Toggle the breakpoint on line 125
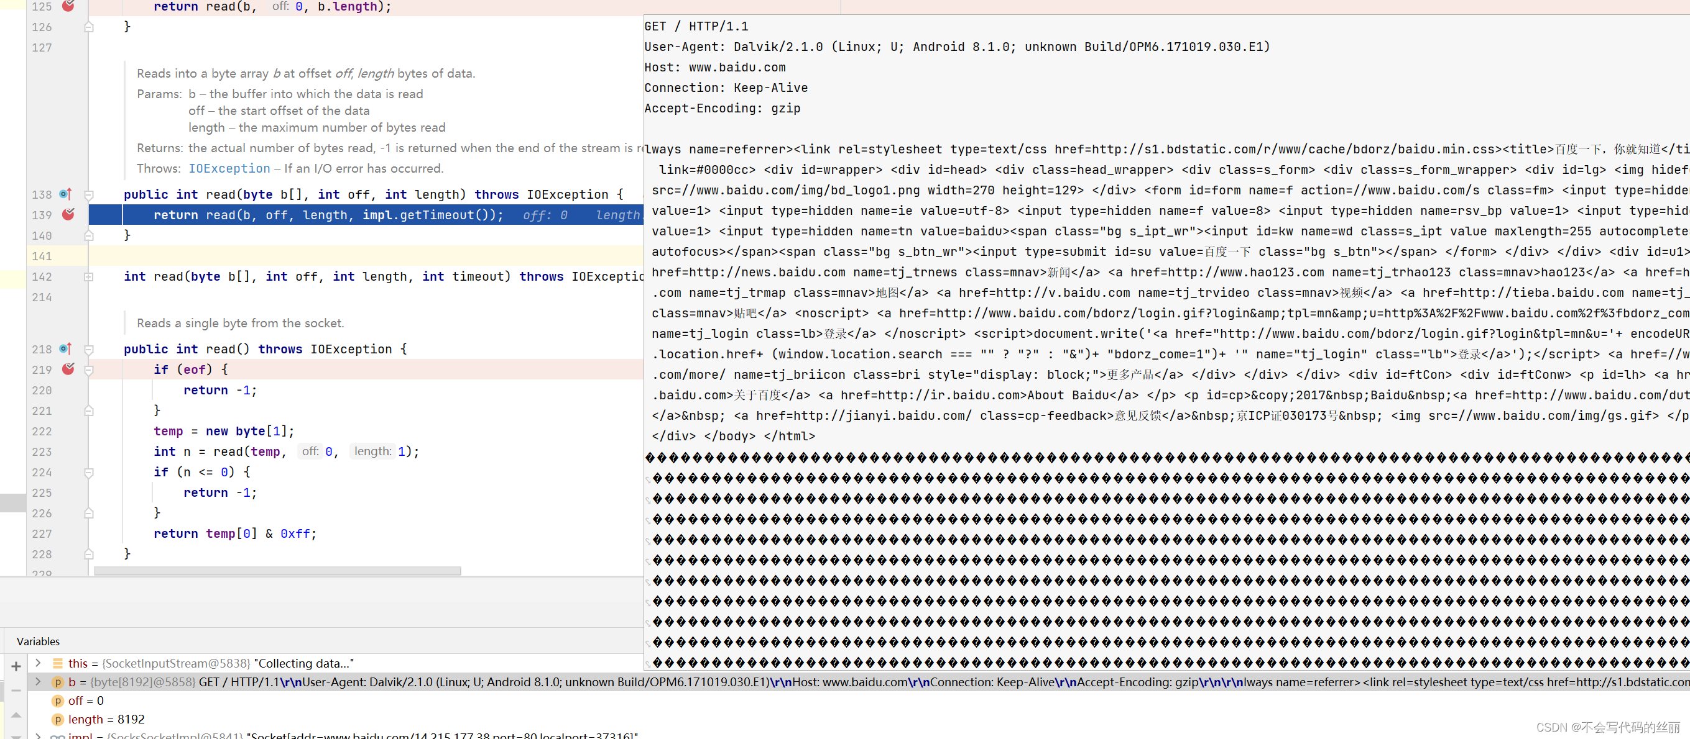 coord(68,6)
